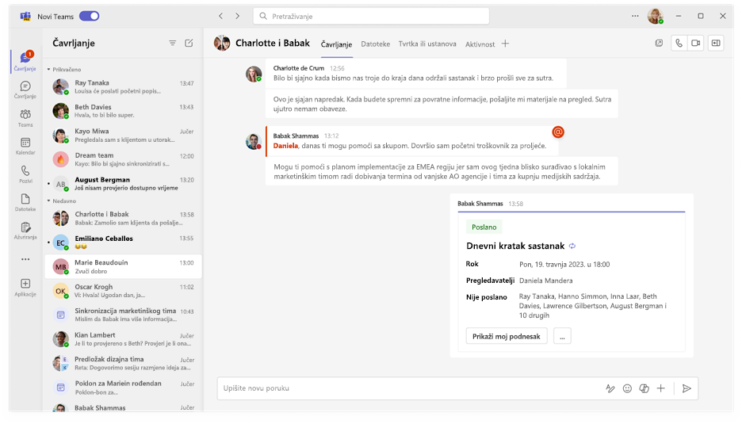Click the Teams logo icon
Screen dimensions: 742x424
tap(25, 17)
